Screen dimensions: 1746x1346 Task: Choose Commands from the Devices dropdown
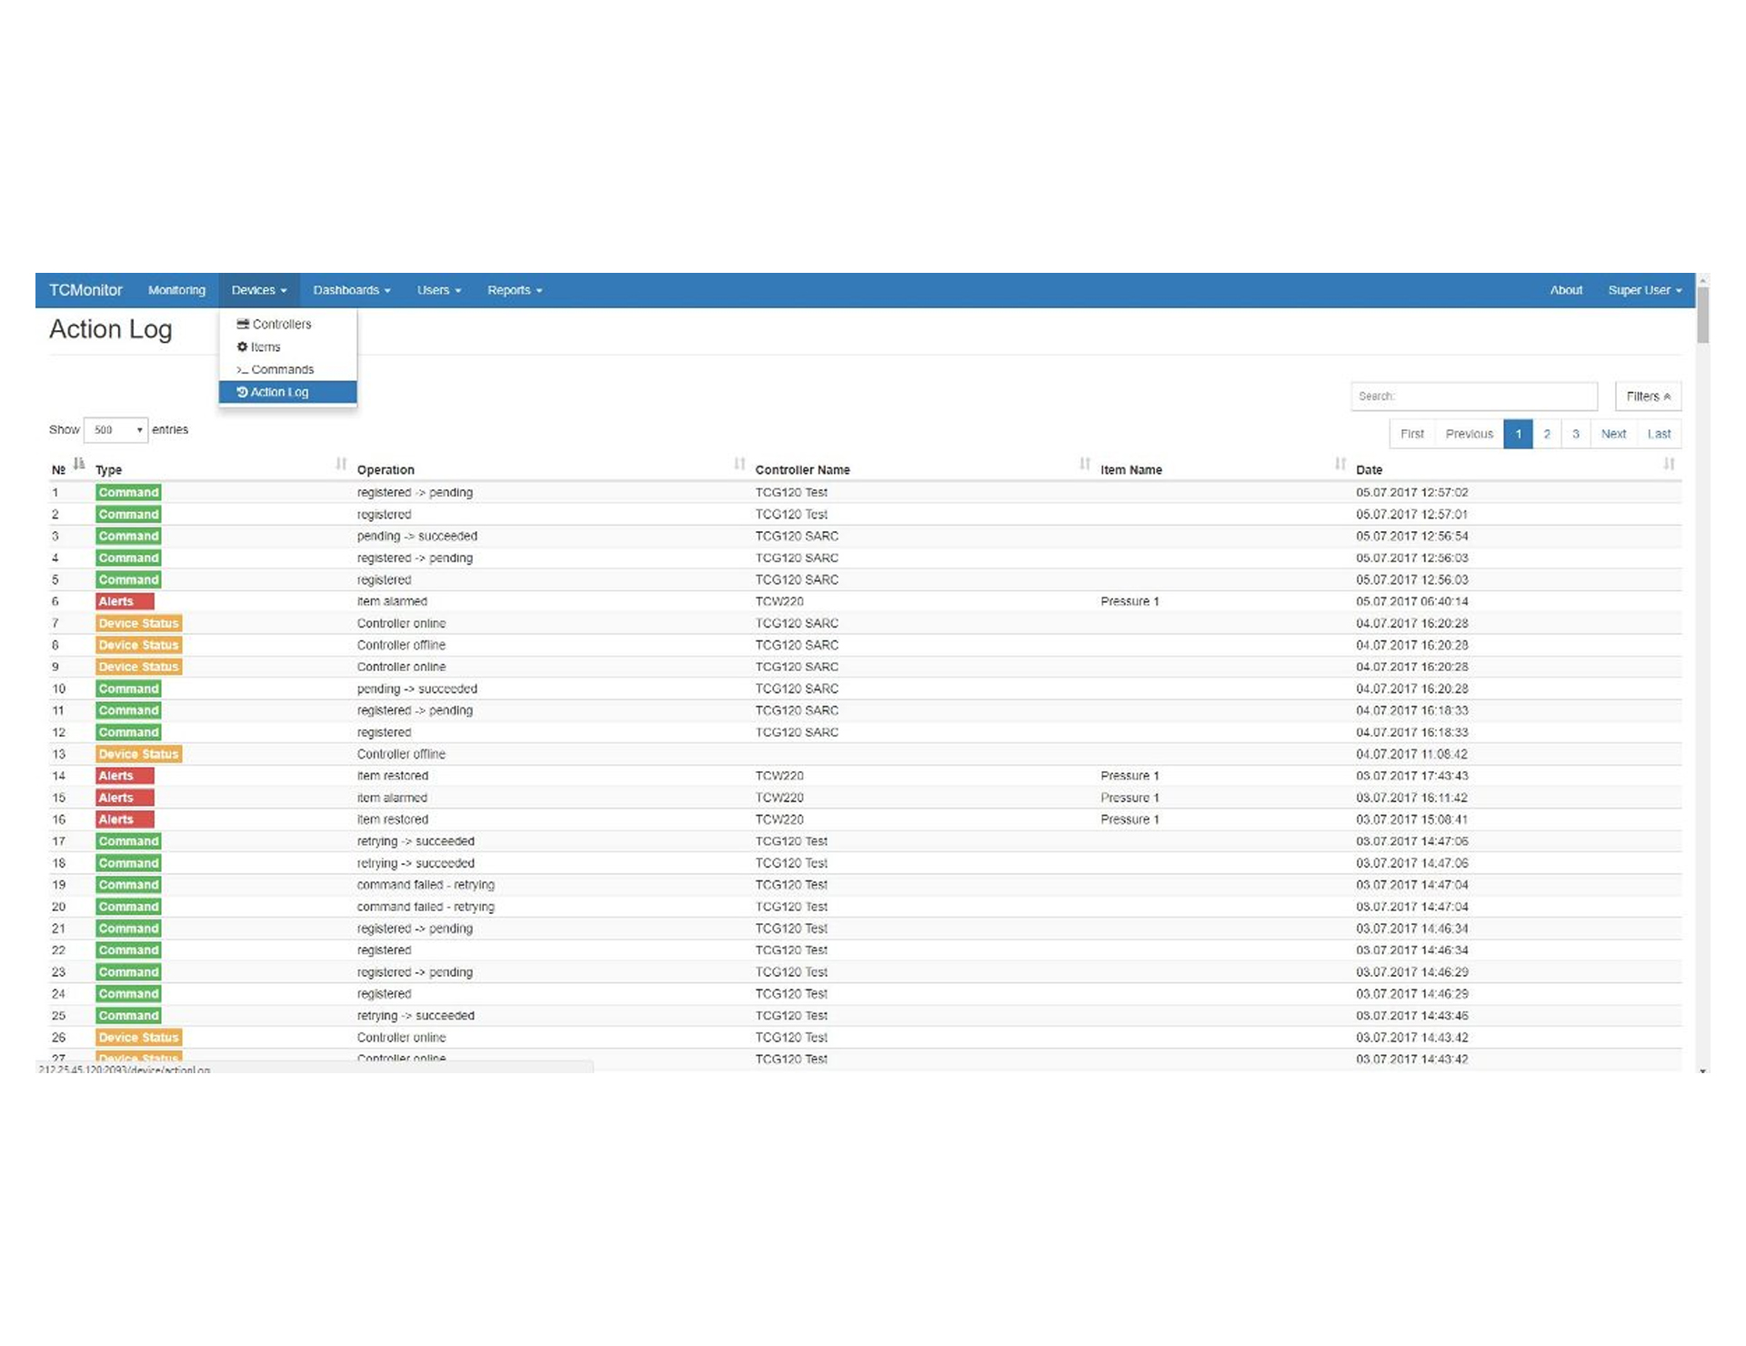pyautogui.click(x=282, y=369)
